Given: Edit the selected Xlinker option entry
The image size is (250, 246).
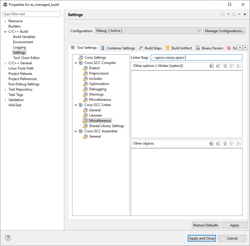Looking at the screenshot, I should [225, 66].
